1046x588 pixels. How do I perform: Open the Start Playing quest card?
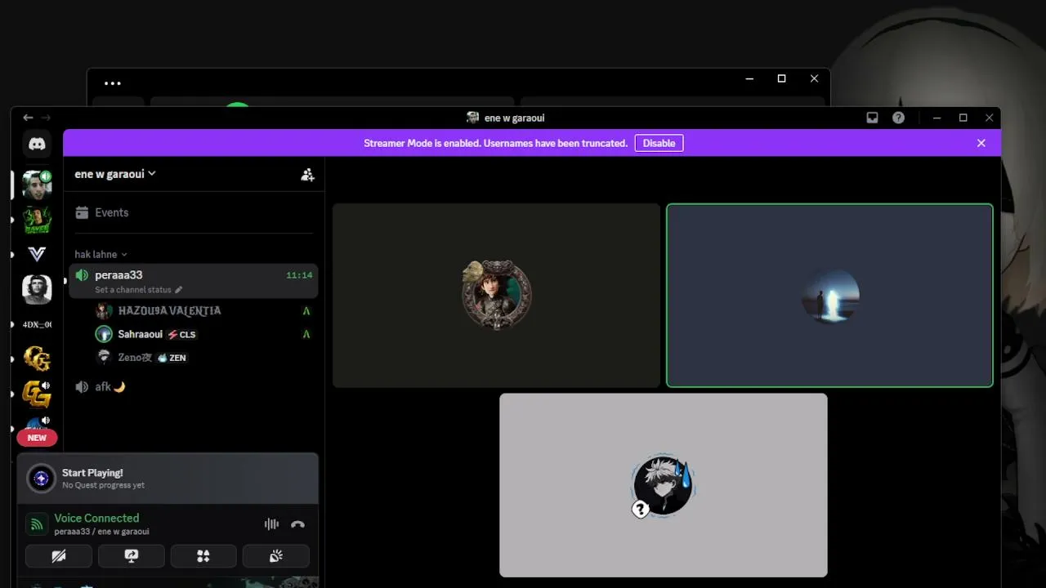click(x=168, y=479)
